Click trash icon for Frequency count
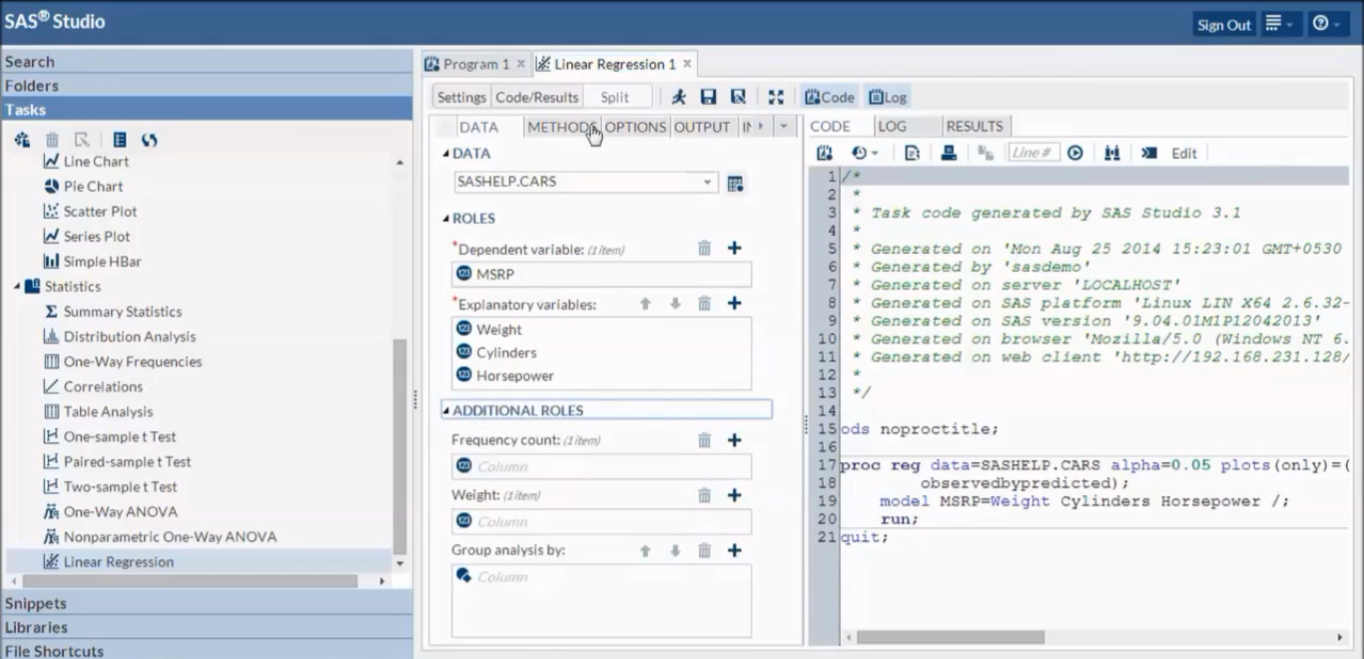1364x659 pixels. [704, 439]
